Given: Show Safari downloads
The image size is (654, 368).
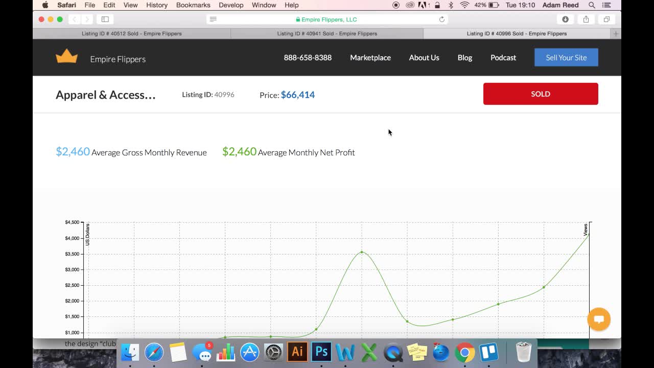Looking at the screenshot, I should (565, 19).
